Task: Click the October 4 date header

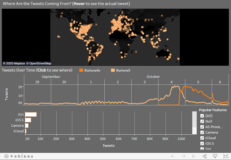Action: pyautogui.click(x=171, y=82)
